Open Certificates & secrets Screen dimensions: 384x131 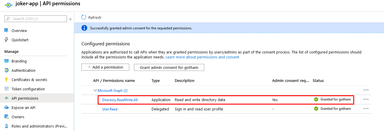pyautogui.click(x=29, y=80)
